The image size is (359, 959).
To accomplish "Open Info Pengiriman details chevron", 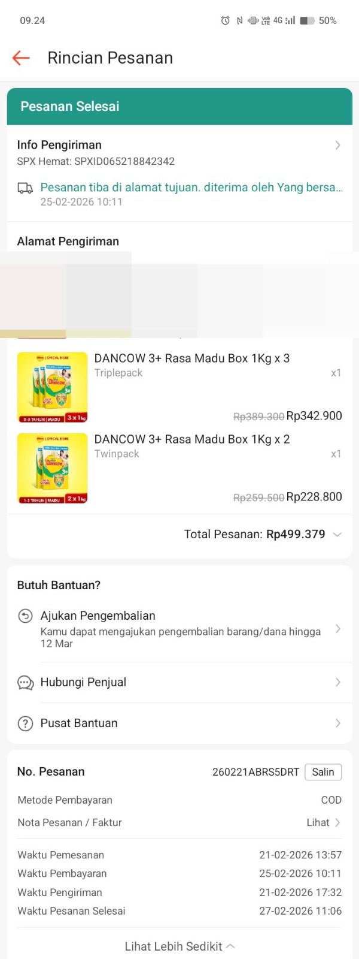I will (x=337, y=145).
